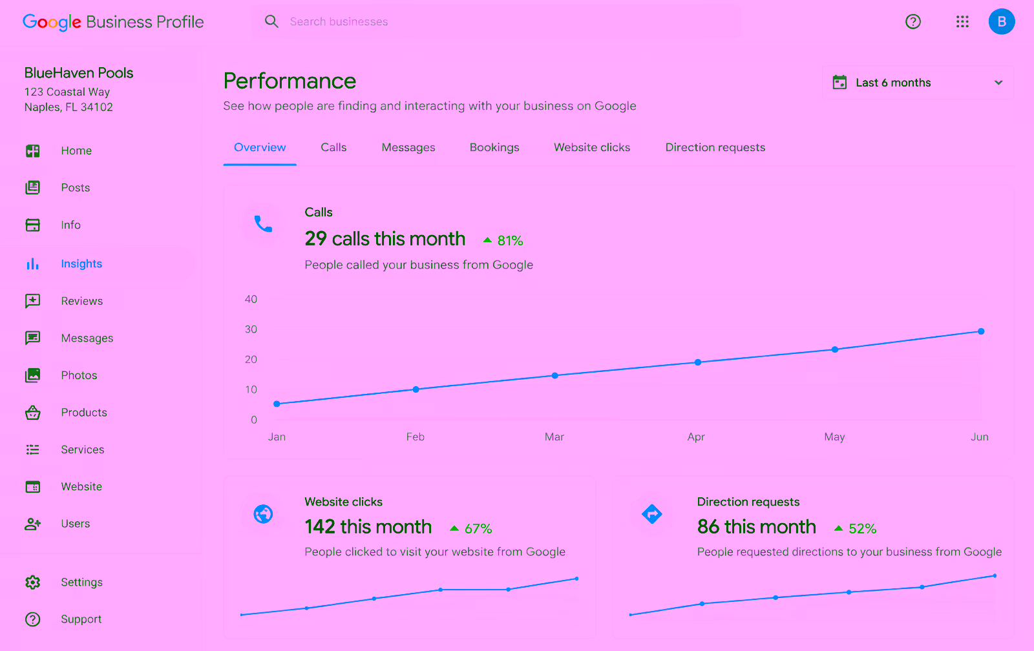Click the Messages chat icon in sidebar
The image size is (1034, 651).
(x=33, y=338)
